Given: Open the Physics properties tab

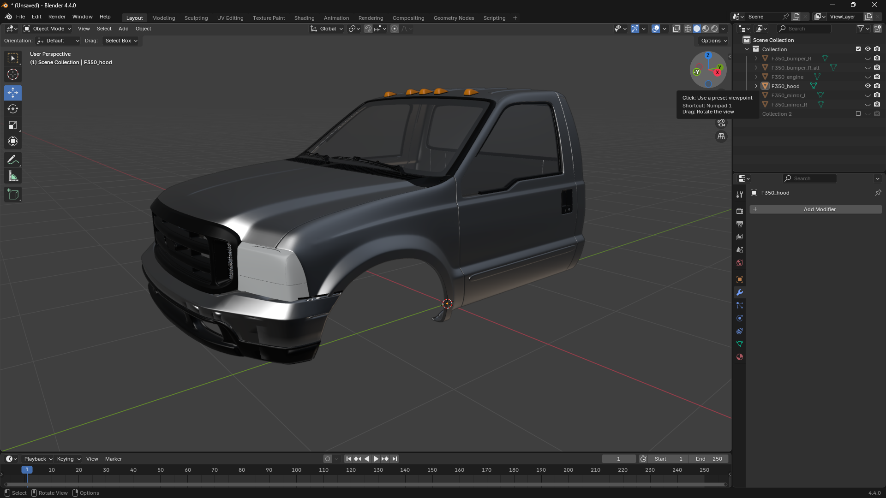Looking at the screenshot, I should pyautogui.click(x=740, y=318).
